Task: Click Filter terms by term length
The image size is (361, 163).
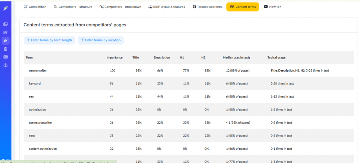Action: [x=49, y=40]
